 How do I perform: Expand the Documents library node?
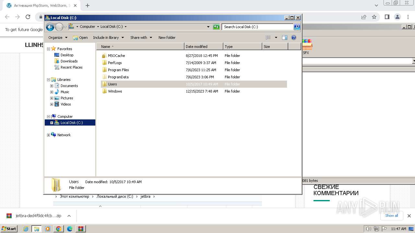[52, 86]
